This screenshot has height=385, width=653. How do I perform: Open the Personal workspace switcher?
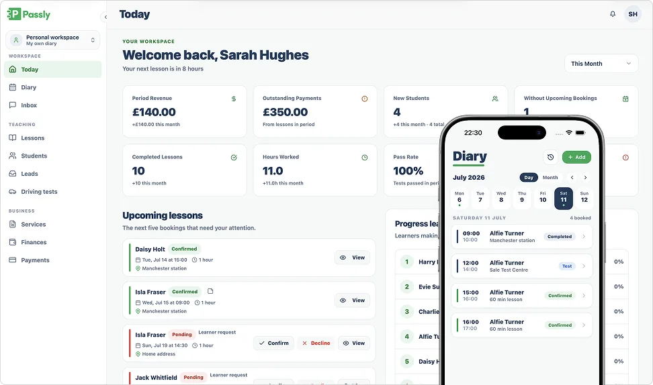[x=53, y=40]
